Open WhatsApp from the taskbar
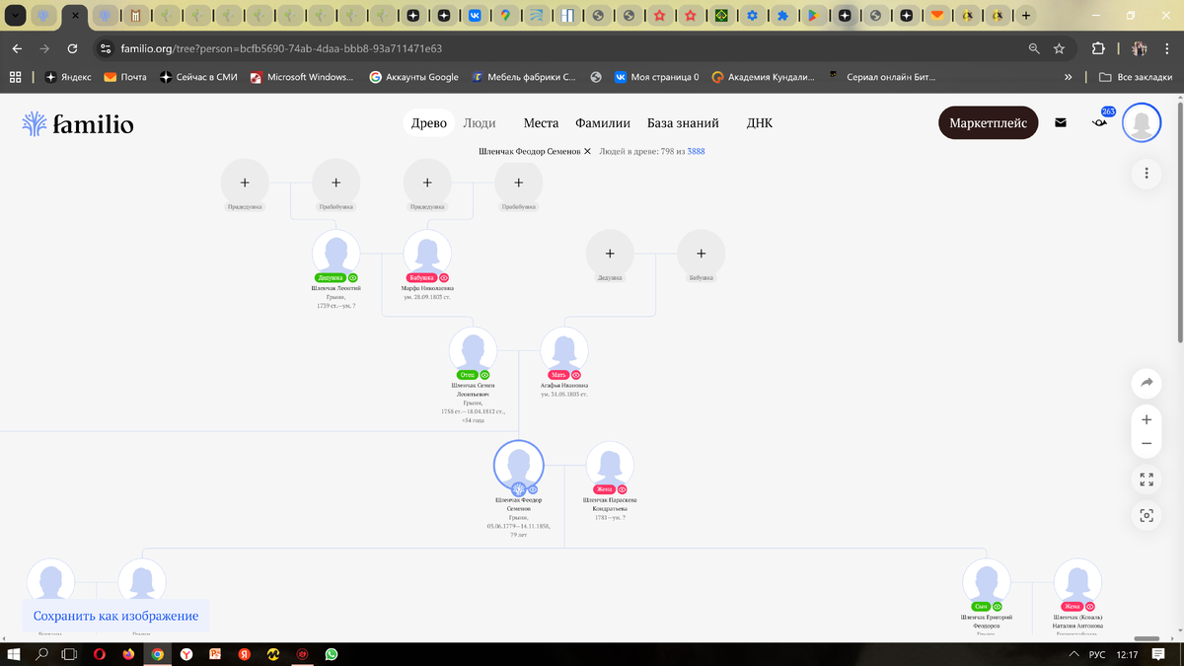 [x=332, y=654]
